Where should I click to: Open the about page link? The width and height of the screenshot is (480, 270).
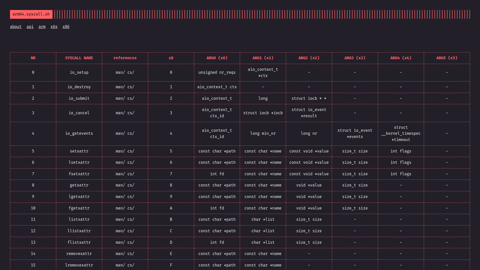pyautogui.click(x=16, y=27)
